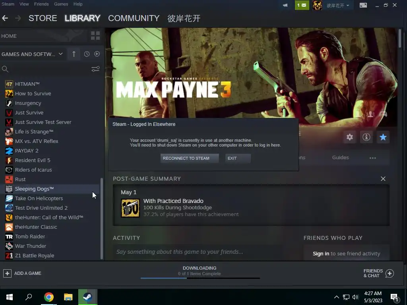Open File Explorer from the taskbar
The image size is (407, 305).
coord(68,297)
